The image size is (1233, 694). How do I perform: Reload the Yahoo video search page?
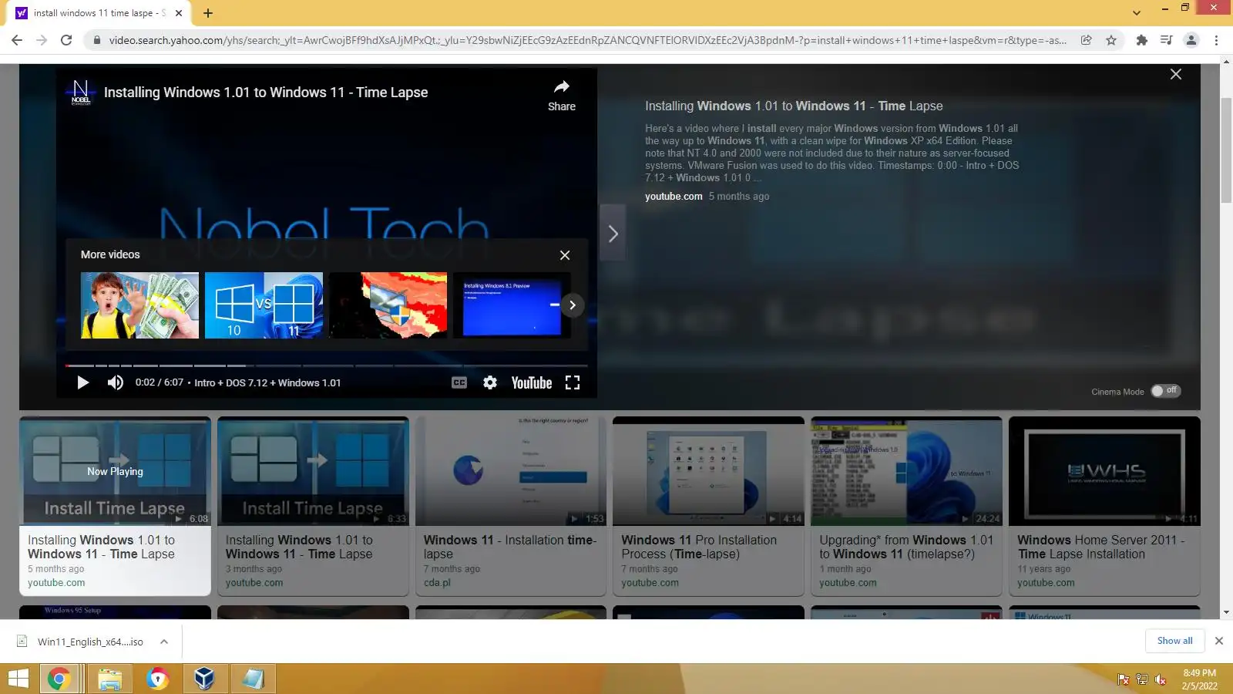point(66,40)
